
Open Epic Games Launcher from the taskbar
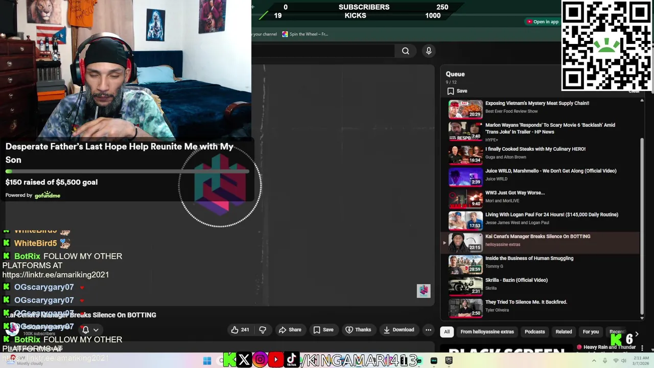click(449, 361)
